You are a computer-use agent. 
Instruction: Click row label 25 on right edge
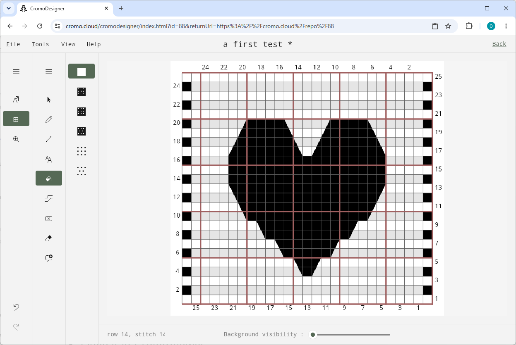pos(438,77)
